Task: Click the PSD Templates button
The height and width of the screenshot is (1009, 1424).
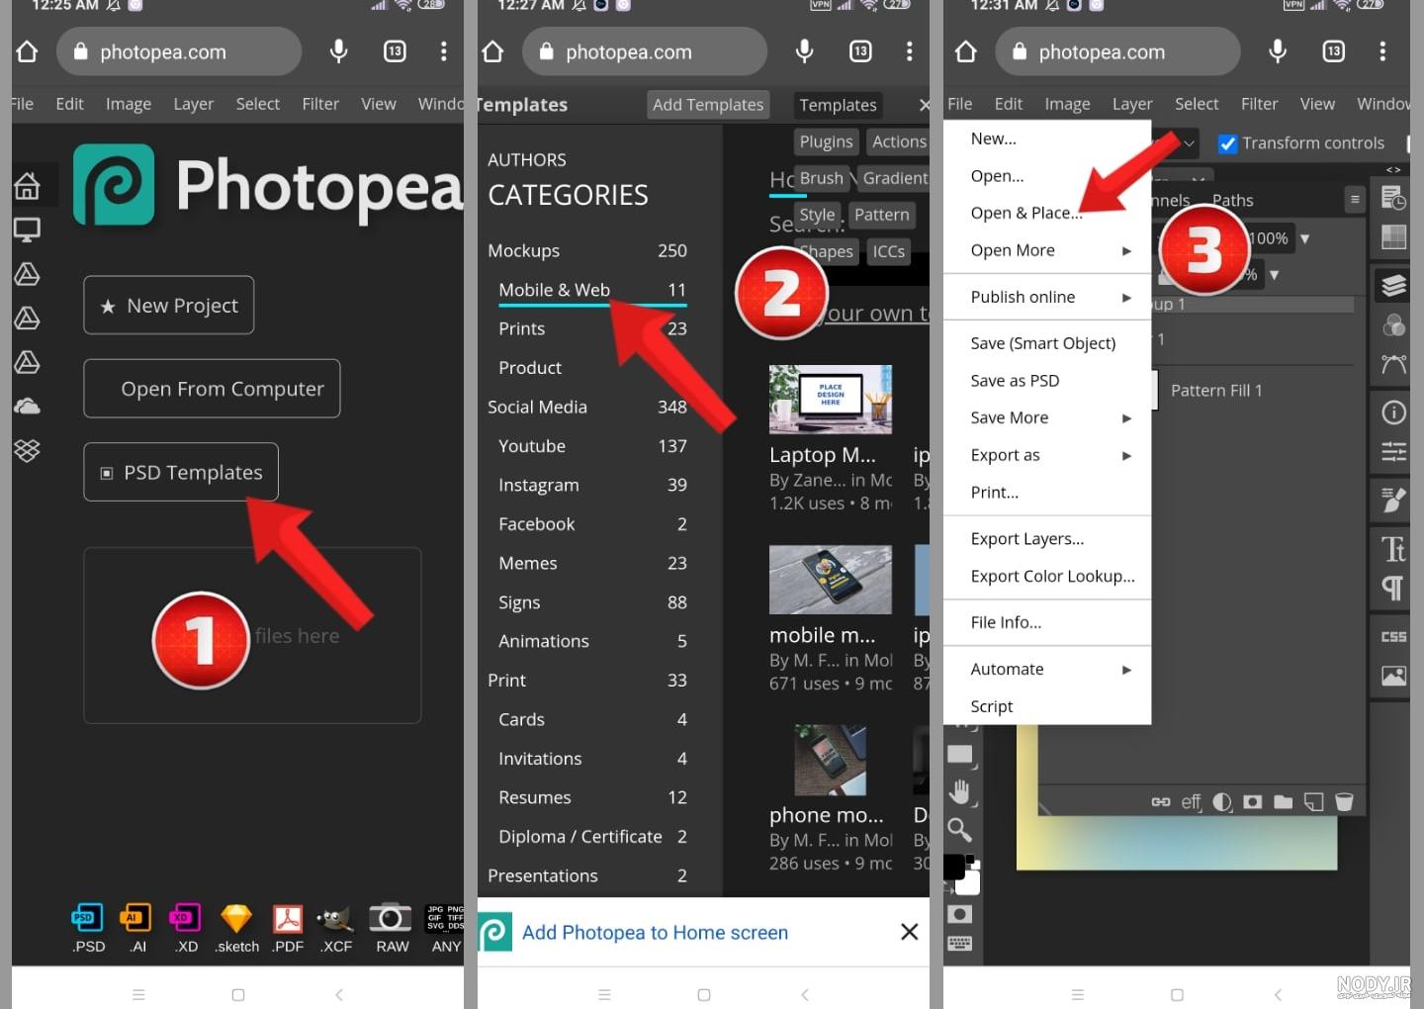Action: pos(181,472)
